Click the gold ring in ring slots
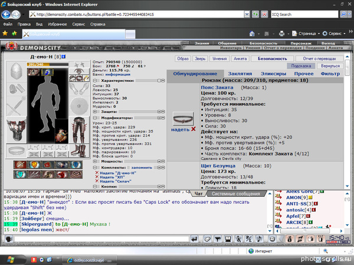Screen dimensions: 354x265 coord(86,78)
